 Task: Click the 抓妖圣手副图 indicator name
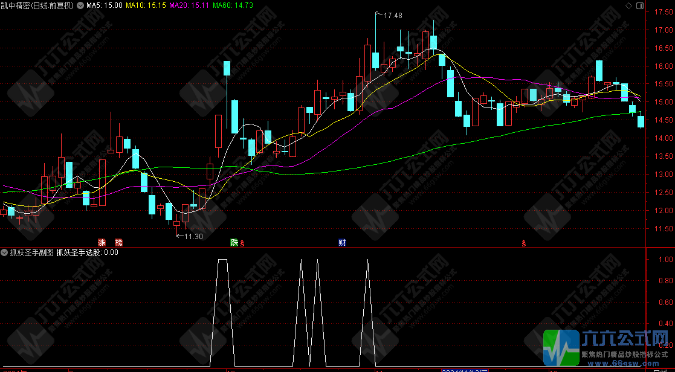coord(32,252)
